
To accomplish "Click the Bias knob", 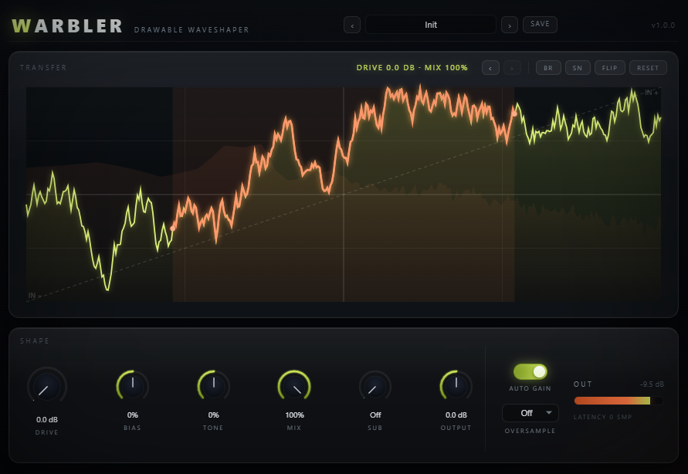I will [133, 386].
